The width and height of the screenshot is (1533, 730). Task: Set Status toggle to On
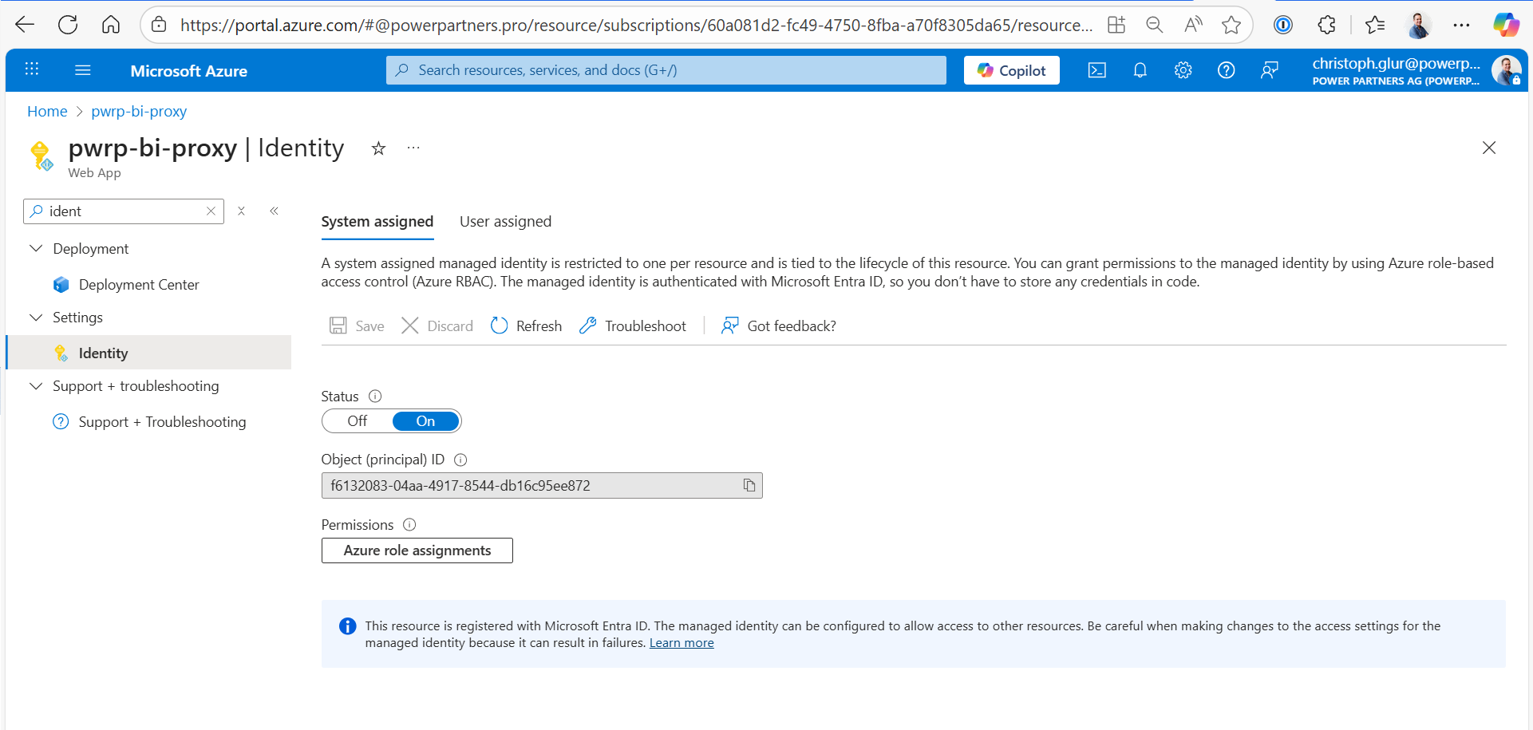click(x=426, y=420)
